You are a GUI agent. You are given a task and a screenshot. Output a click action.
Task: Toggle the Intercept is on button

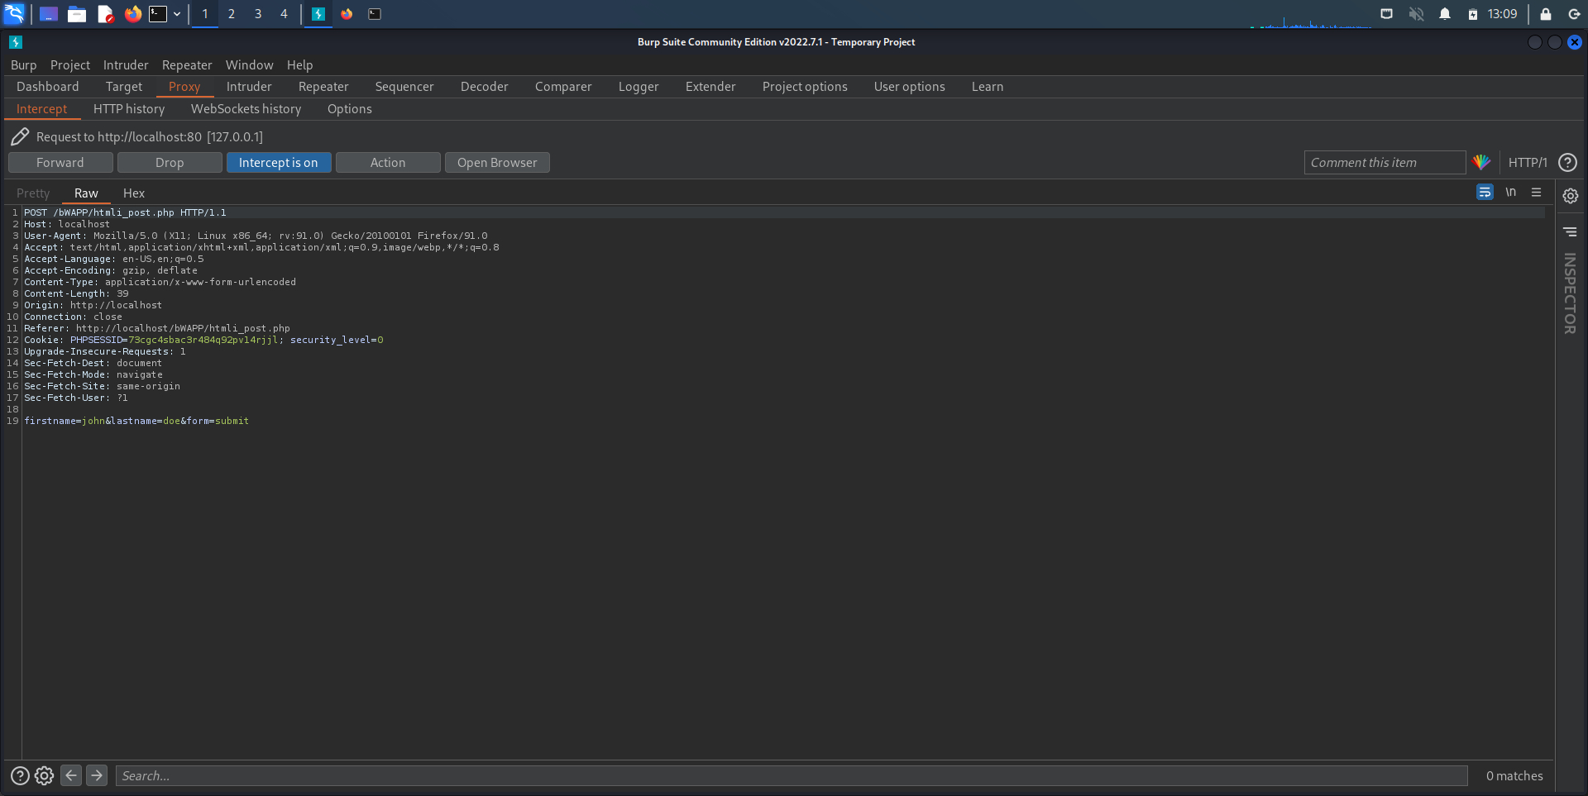click(278, 163)
